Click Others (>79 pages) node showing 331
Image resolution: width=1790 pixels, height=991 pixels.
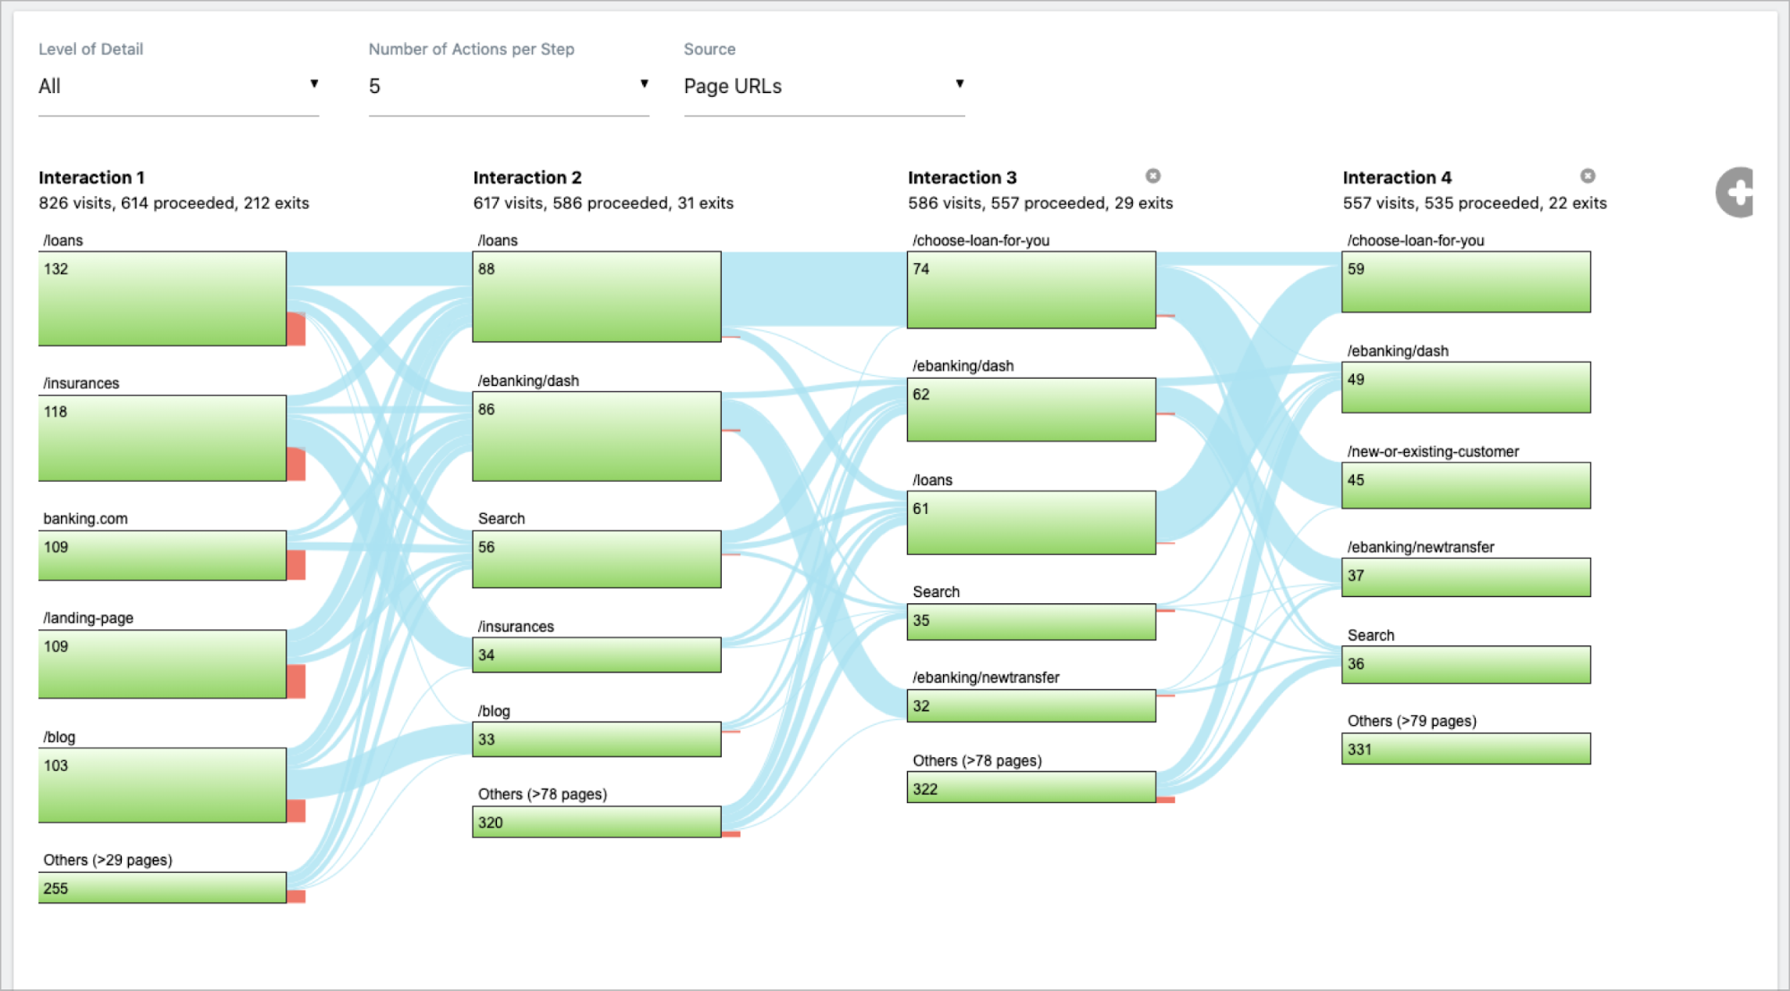pos(1466,748)
